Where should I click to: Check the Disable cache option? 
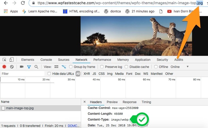point(127,67)
